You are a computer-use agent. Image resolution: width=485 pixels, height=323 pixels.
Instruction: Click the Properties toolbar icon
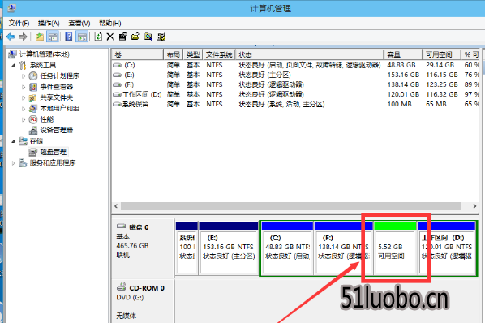(122, 37)
